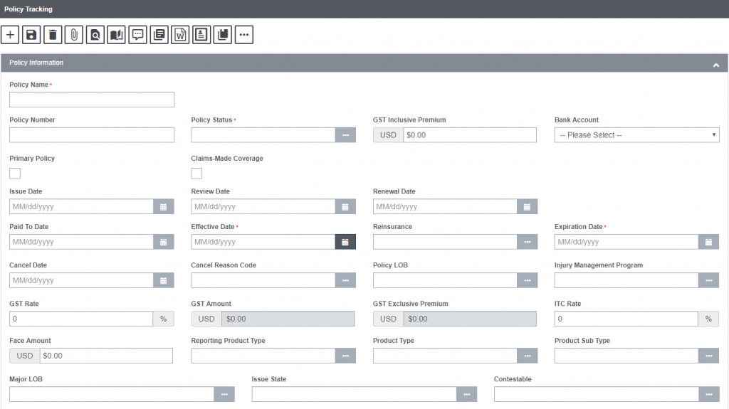The image size is (729, 409).
Task: Click the person record card icon
Action: tap(201, 35)
